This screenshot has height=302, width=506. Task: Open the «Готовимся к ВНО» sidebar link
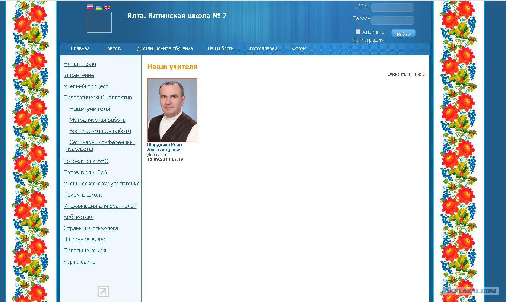(86, 161)
